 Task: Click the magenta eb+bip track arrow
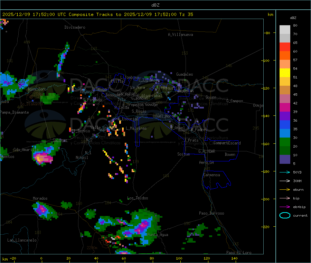point(285,207)
